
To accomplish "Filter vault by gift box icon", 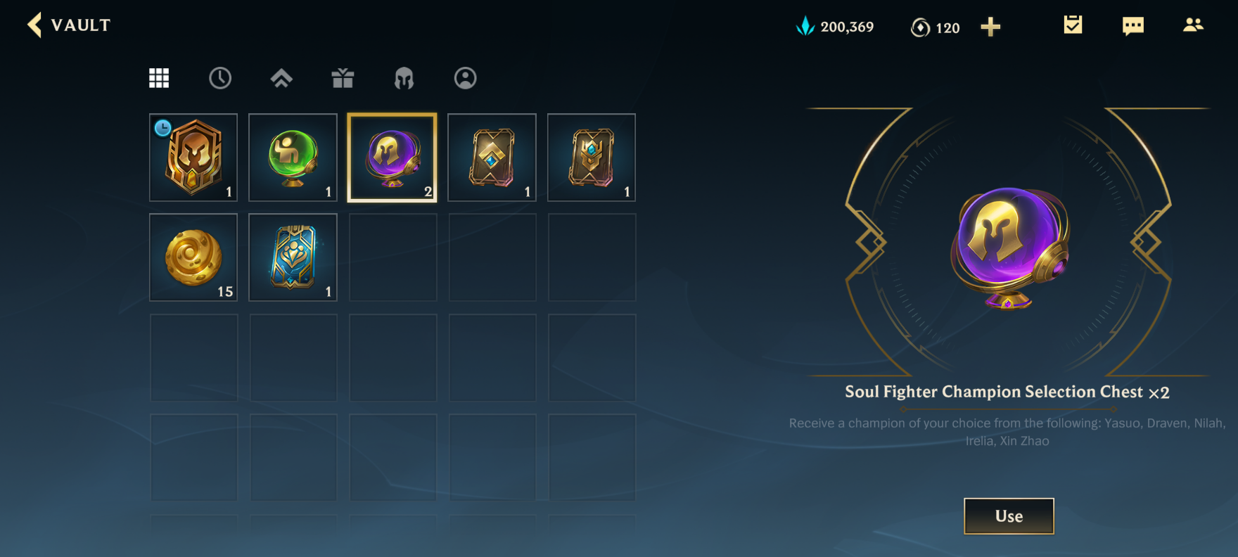I will tap(343, 78).
